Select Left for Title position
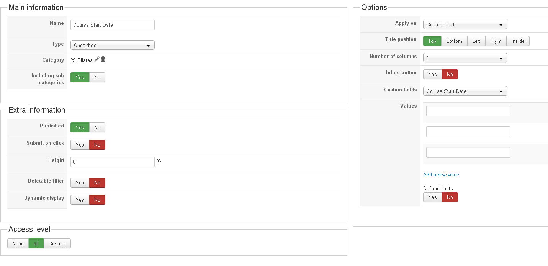 point(476,41)
